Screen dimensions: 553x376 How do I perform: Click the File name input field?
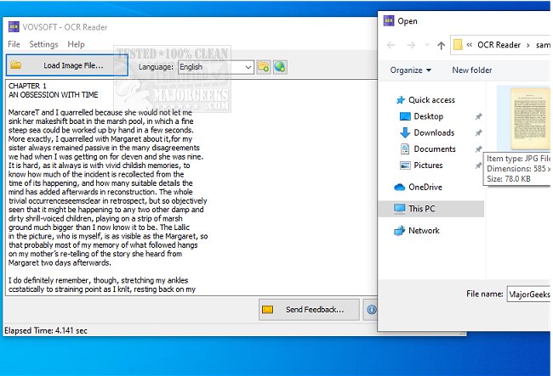528,294
